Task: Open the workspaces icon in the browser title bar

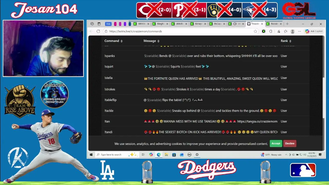Action: point(92,24)
